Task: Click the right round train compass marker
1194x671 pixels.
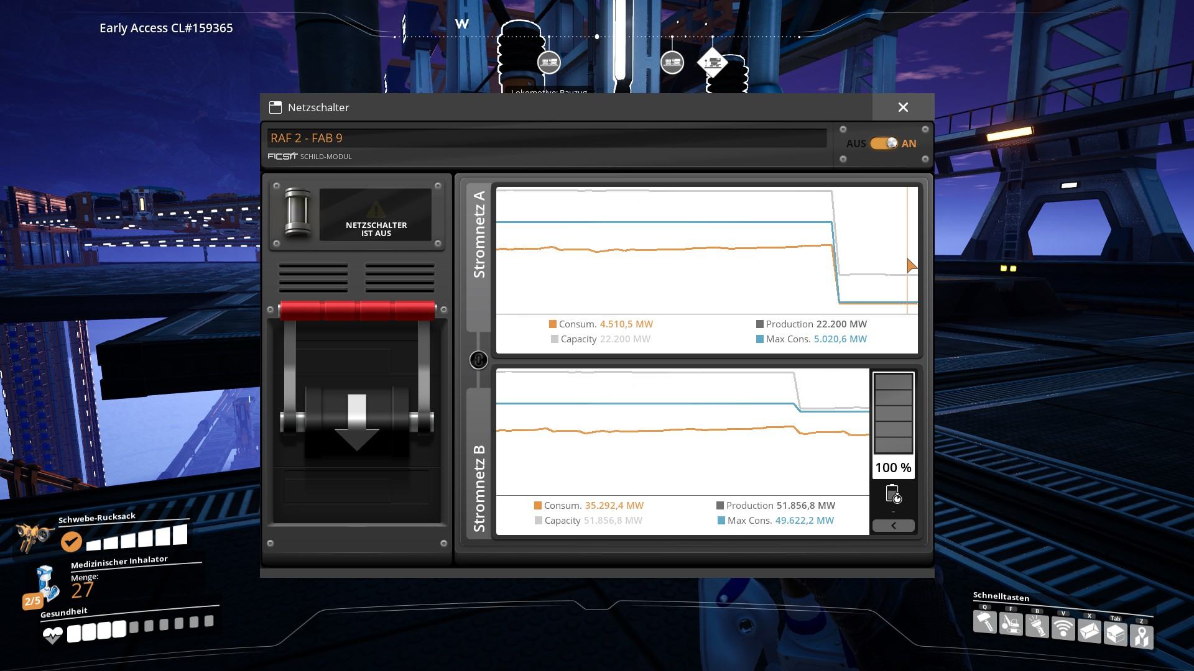Action: pos(672,62)
